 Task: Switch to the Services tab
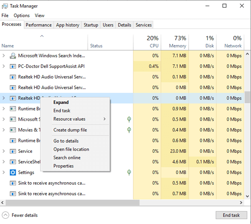pos(144,25)
